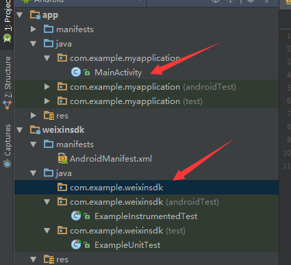Select com.example.weixinsdk (test) label
This screenshot has width=291, height=265.
point(127,231)
